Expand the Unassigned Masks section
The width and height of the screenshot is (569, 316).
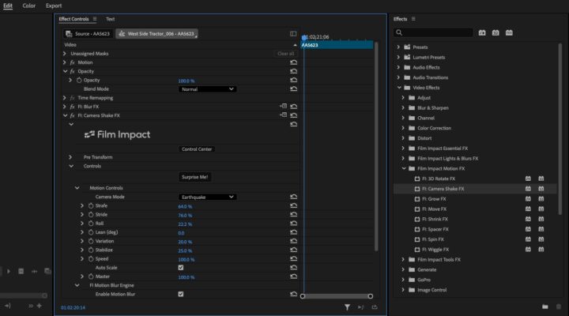tap(65, 54)
